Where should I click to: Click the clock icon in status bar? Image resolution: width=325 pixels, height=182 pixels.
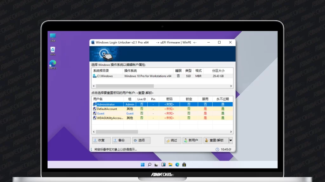pyautogui.click(x=217, y=149)
